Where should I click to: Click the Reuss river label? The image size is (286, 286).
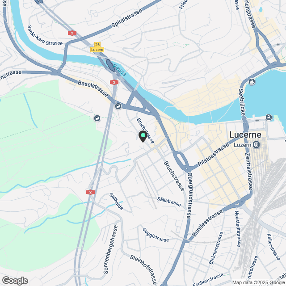(119, 70)
